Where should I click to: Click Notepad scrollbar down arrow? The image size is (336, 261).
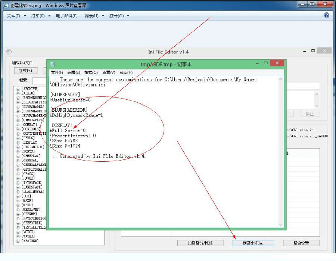point(281,225)
